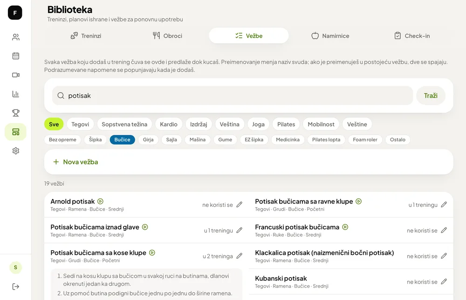Image resolution: width=466 pixels, height=300 pixels.
Task: Edit Kubanski potisak with pencil icon
Action: (x=444, y=281)
